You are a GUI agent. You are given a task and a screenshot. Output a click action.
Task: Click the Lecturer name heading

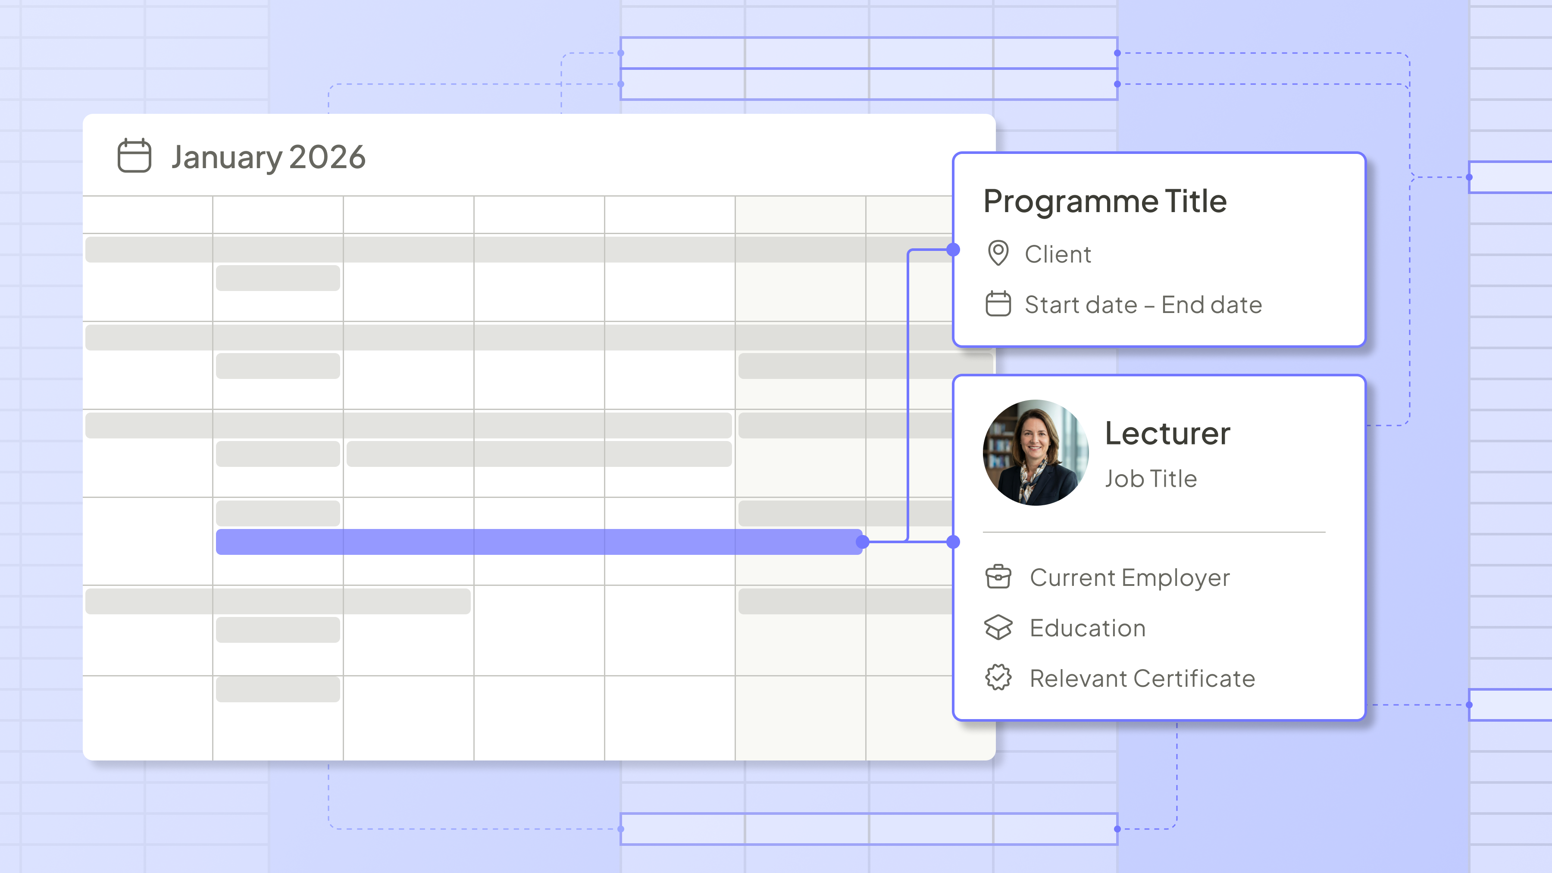1167,433
